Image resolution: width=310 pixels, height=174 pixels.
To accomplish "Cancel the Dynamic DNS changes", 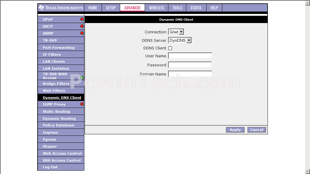I will [x=257, y=130].
